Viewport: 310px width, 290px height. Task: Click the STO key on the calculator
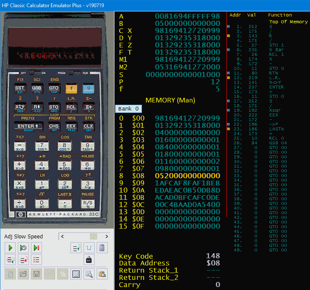[54, 108]
